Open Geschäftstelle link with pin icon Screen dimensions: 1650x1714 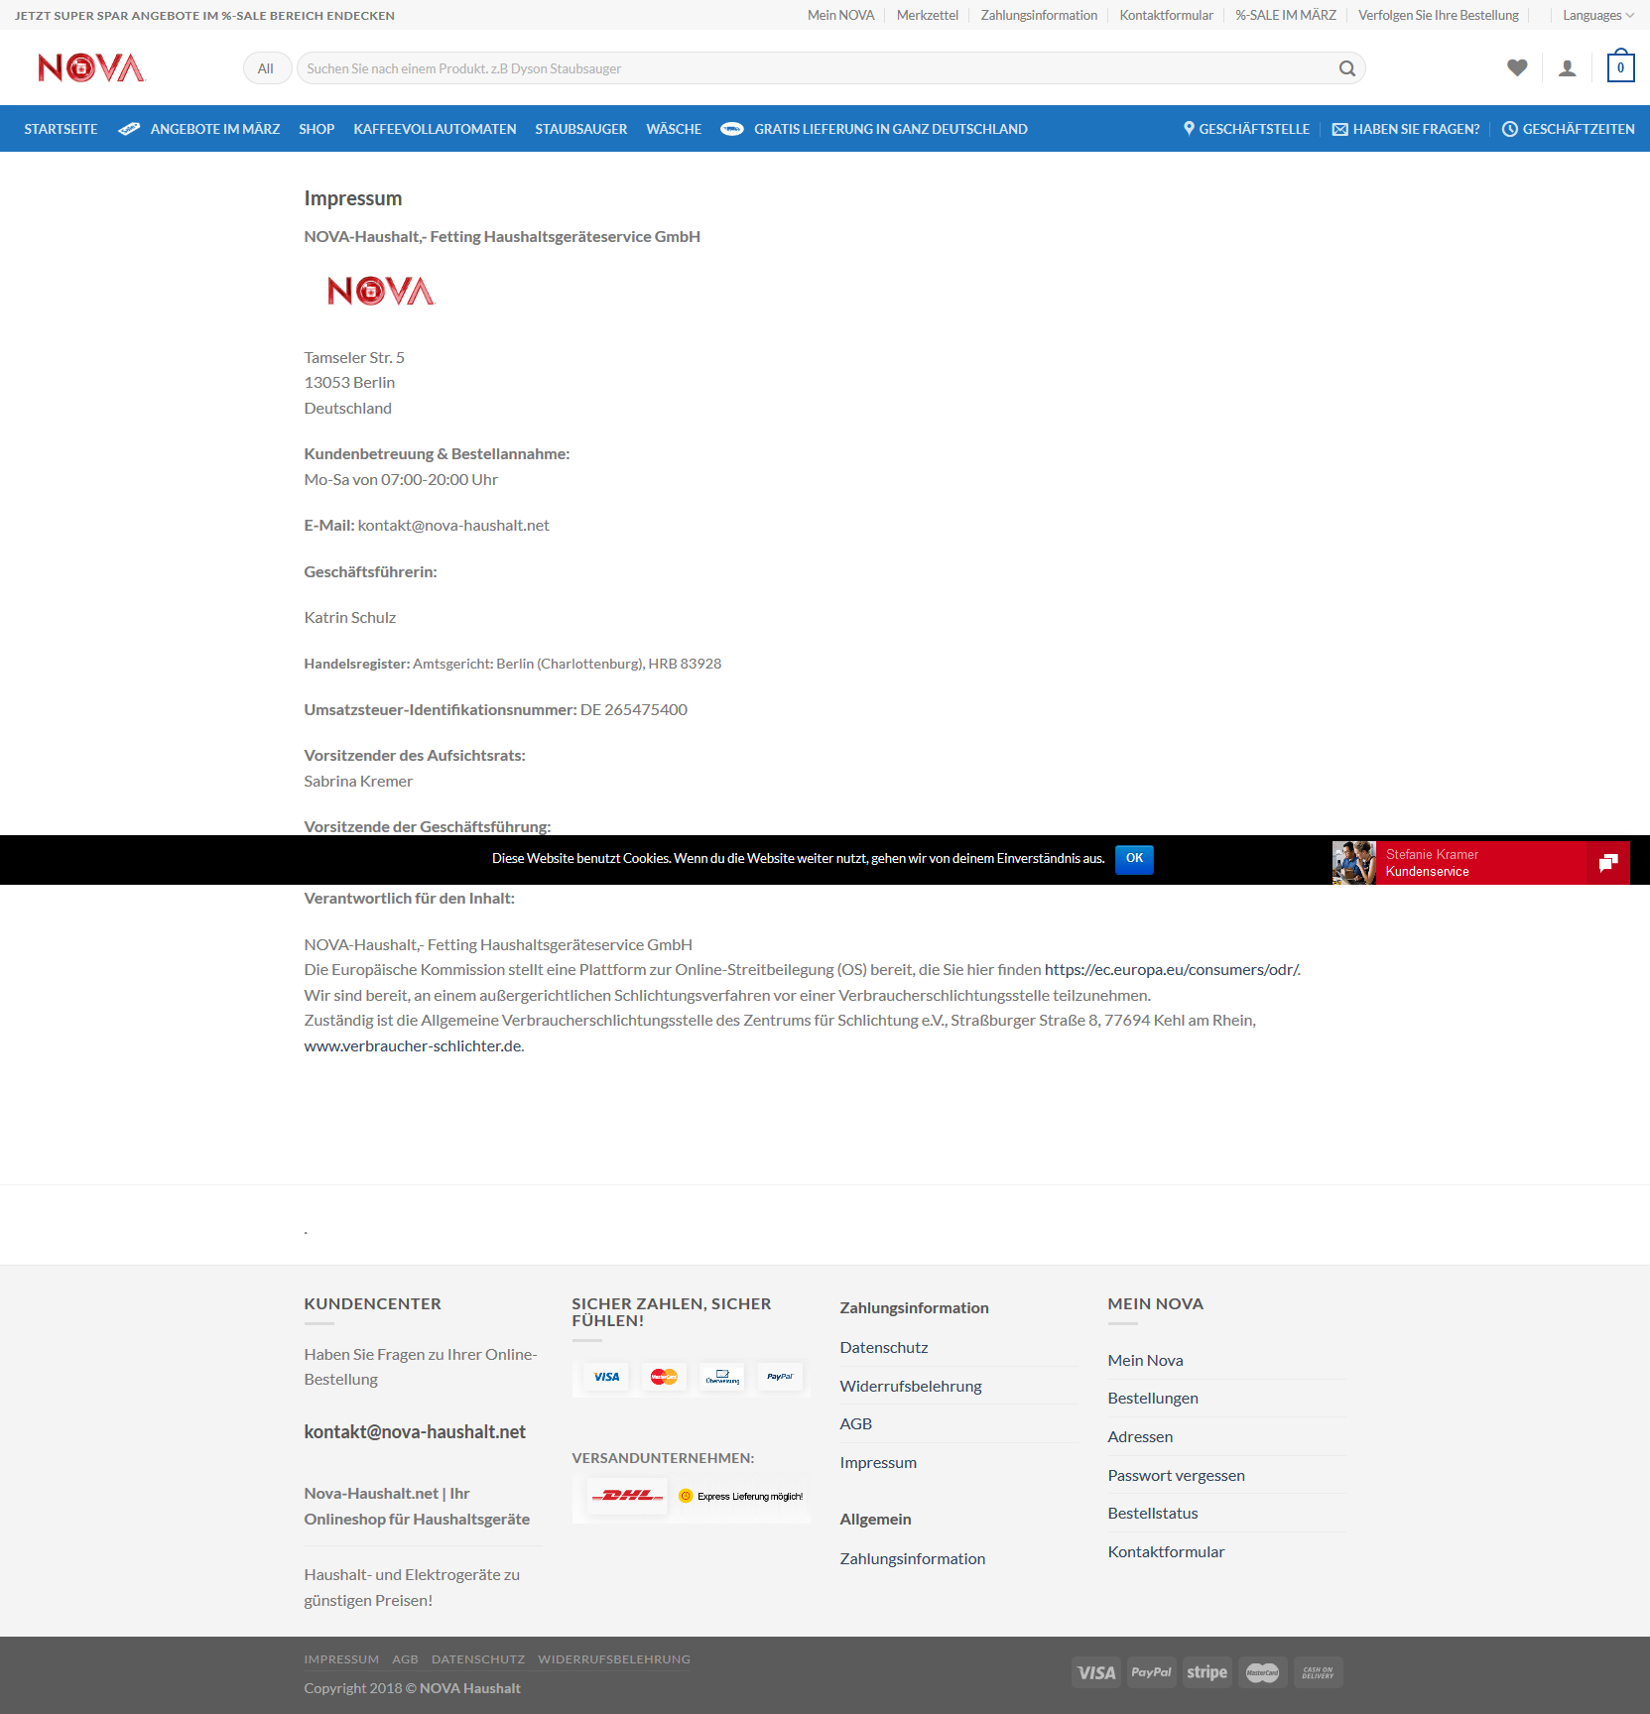click(x=1246, y=129)
